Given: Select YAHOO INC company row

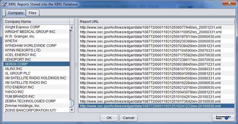Looking at the screenshot, I should [x=37, y=92].
